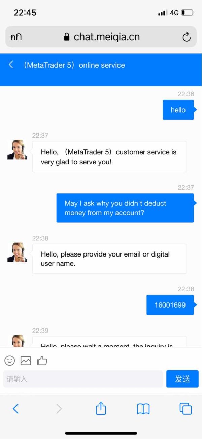Screen dimensions: 202x439
Task: Open Safari share sheet icon
Action: (101, 409)
